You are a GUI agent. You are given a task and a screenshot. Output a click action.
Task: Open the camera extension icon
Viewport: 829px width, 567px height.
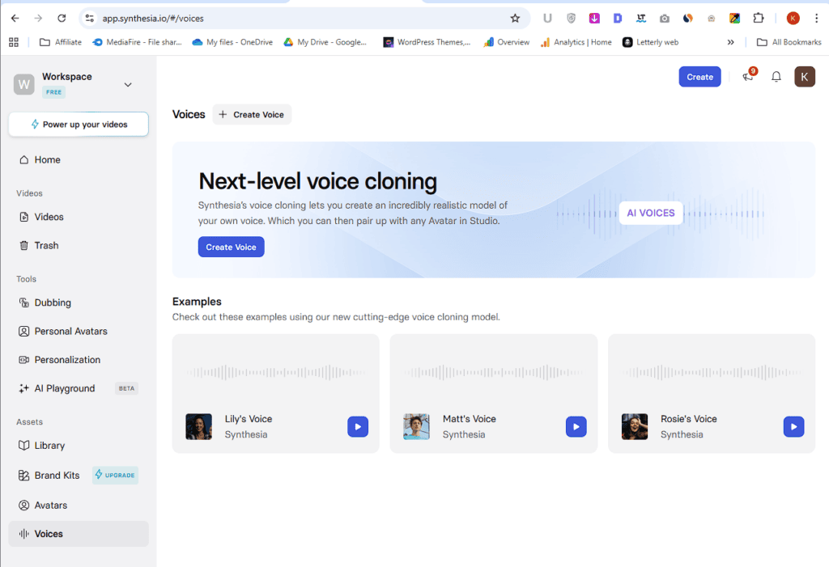pos(665,19)
